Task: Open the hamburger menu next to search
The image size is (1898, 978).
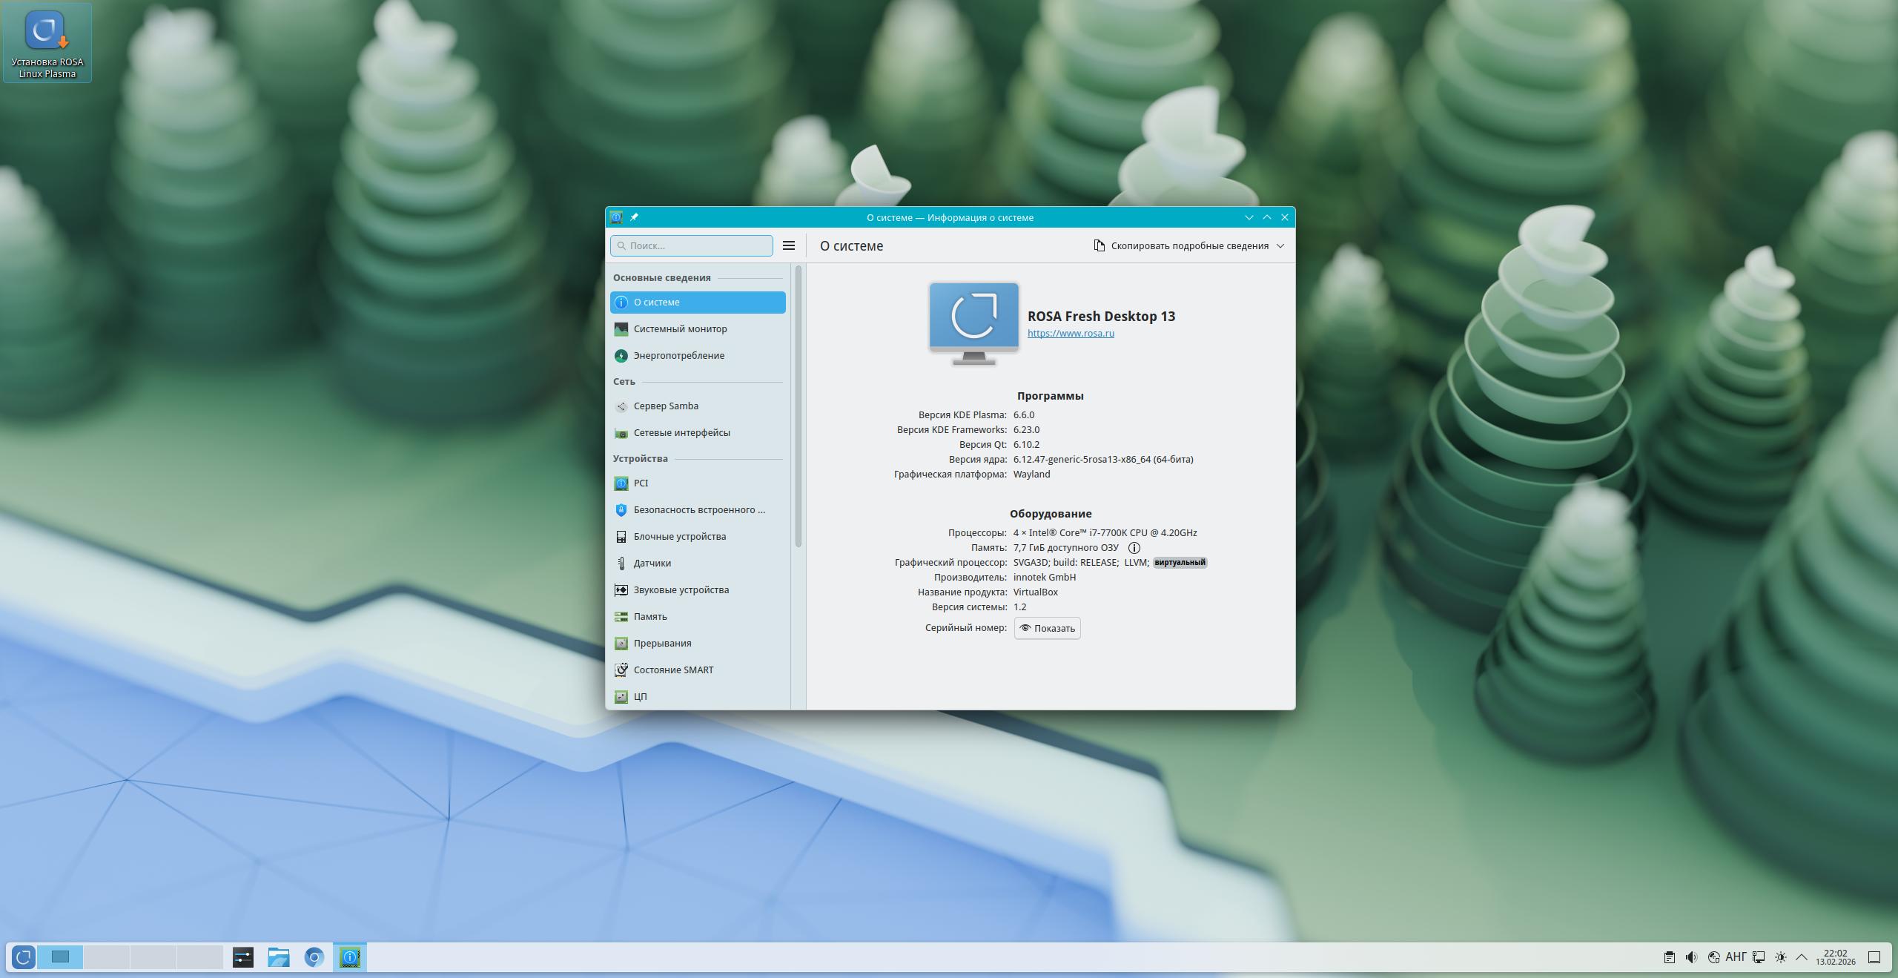Action: 788,245
